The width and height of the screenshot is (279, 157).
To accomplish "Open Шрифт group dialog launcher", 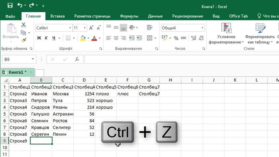I will 101,48.
